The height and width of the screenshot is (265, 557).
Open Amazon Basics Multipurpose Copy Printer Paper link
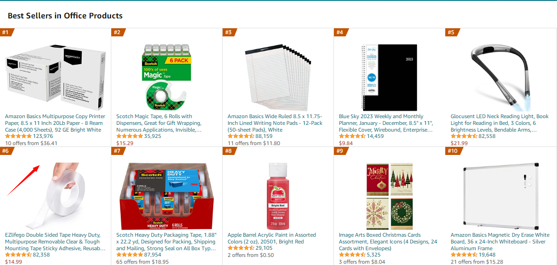tap(55, 123)
